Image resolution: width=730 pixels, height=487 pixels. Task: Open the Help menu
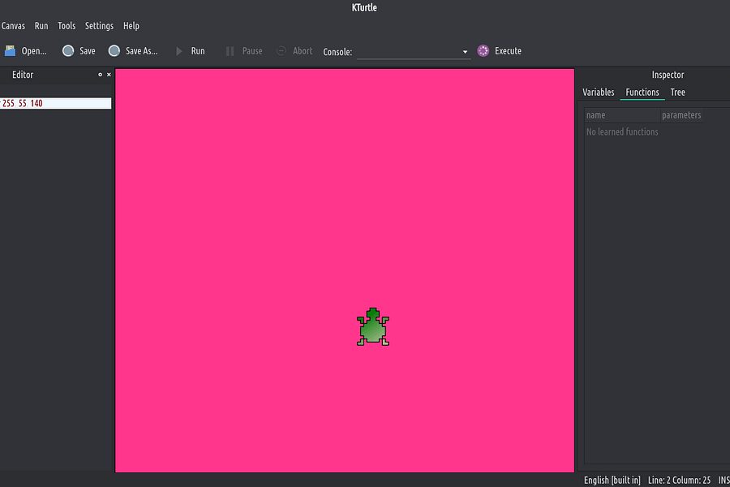tap(131, 25)
